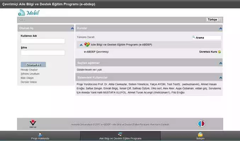Click the footer copyright text

pos(120,124)
